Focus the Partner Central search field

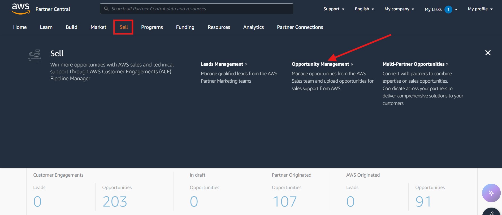(x=197, y=9)
